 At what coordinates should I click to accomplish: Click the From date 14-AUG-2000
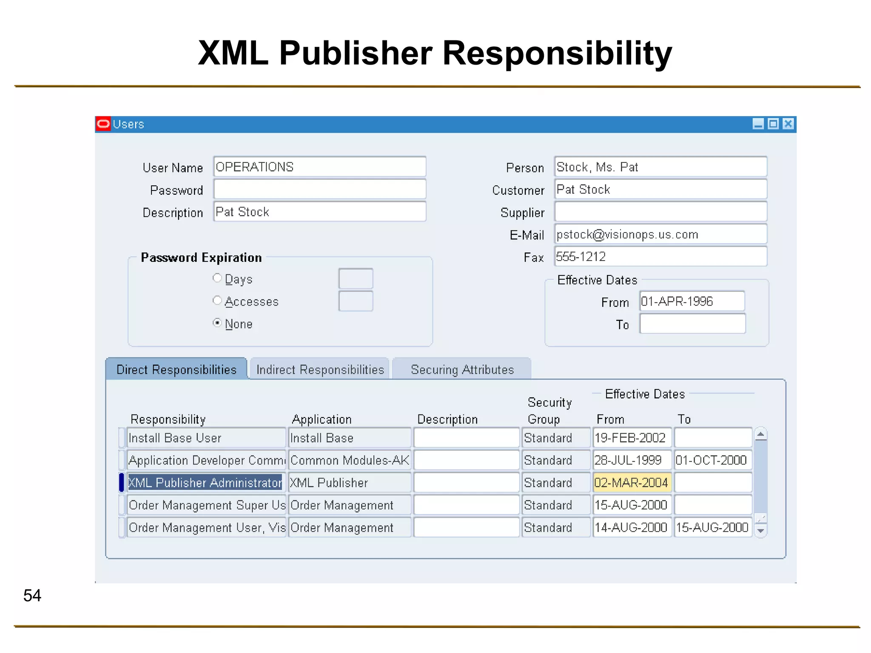pyautogui.click(x=632, y=528)
